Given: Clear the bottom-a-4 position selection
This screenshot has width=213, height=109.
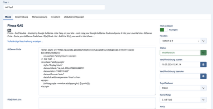Looking at the screenshot, I should (x=198, y=41).
